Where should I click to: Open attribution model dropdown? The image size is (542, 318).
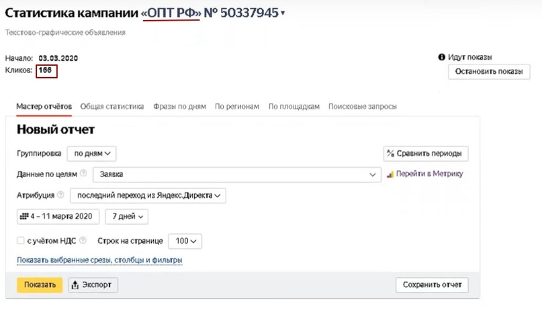tap(148, 196)
